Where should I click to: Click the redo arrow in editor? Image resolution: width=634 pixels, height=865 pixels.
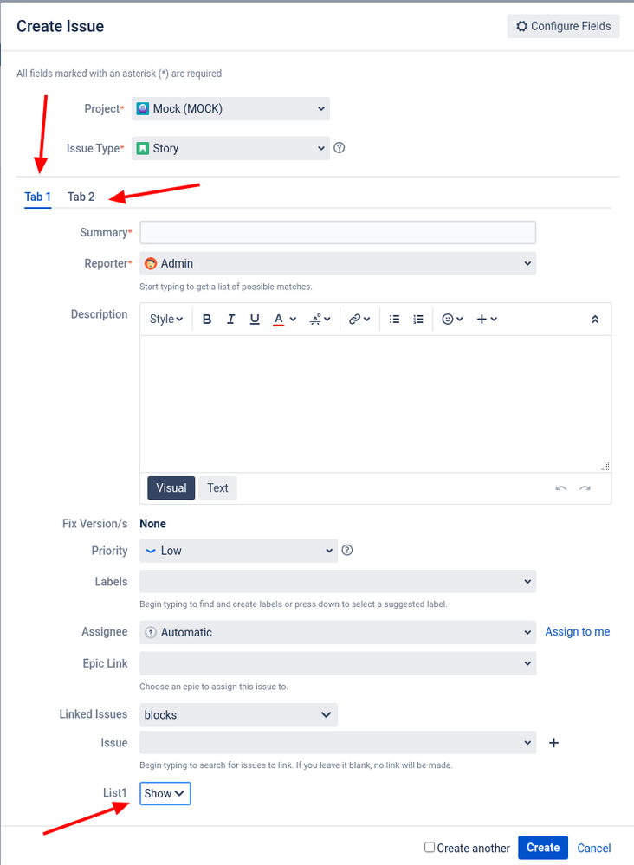tap(585, 488)
